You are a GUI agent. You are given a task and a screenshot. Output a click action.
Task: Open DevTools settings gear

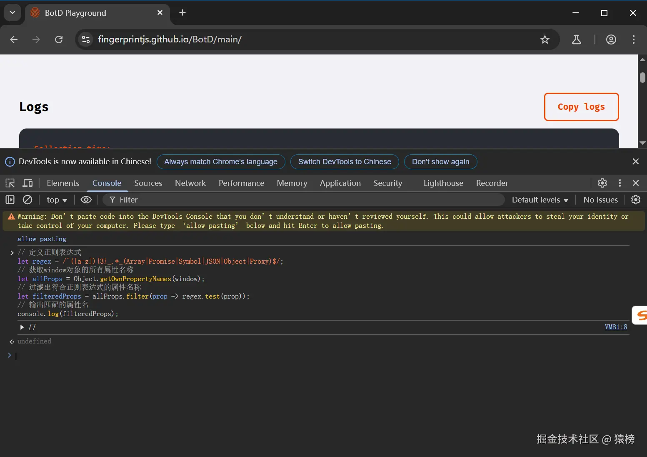coord(602,183)
